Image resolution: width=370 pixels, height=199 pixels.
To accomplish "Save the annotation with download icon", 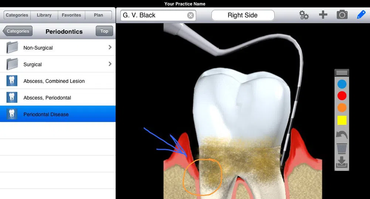I will [342, 162].
